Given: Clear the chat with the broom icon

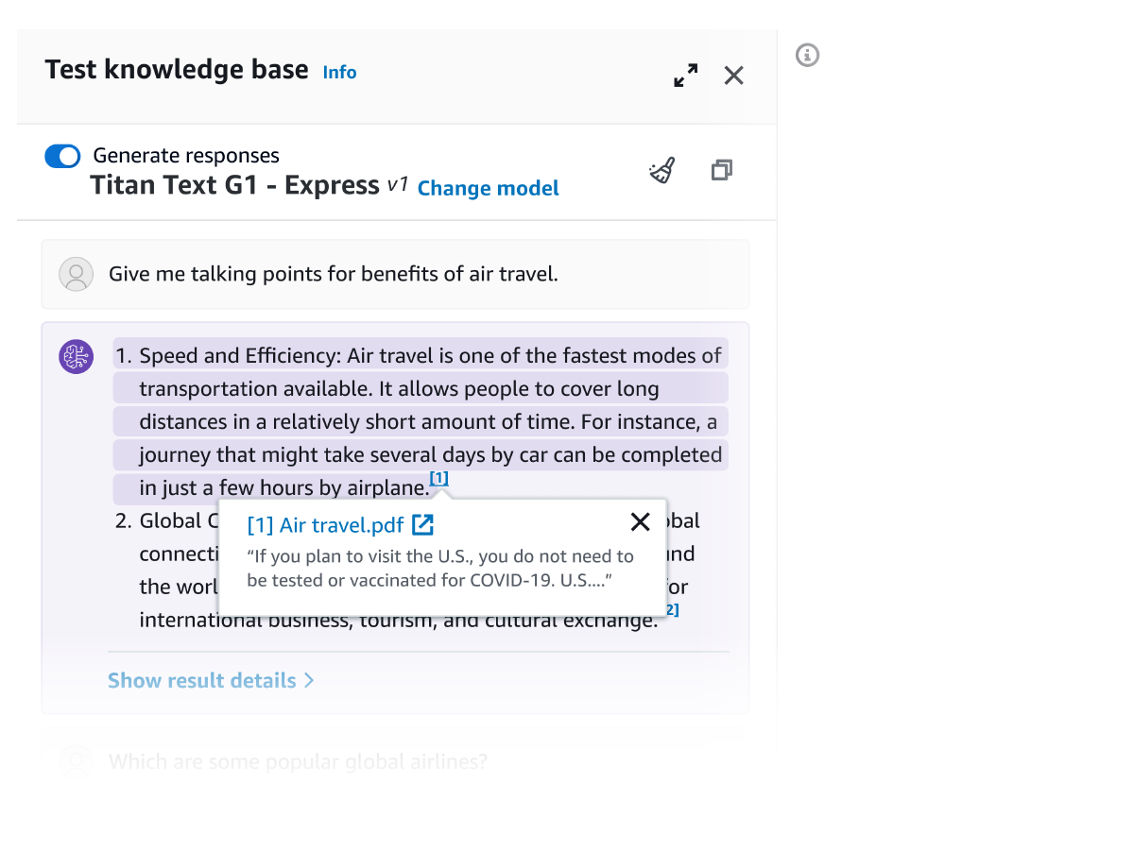Looking at the screenshot, I should pos(661,170).
